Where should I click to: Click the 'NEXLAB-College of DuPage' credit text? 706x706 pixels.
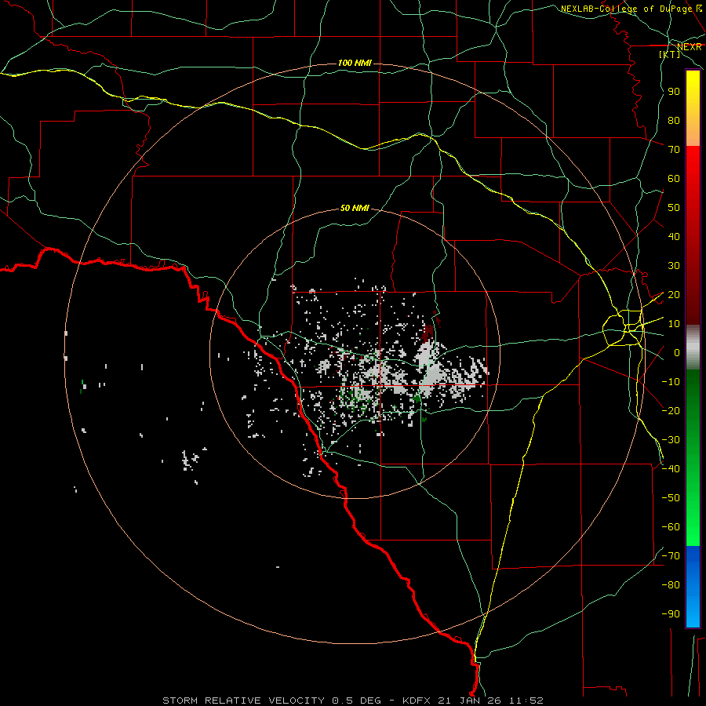(x=626, y=9)
